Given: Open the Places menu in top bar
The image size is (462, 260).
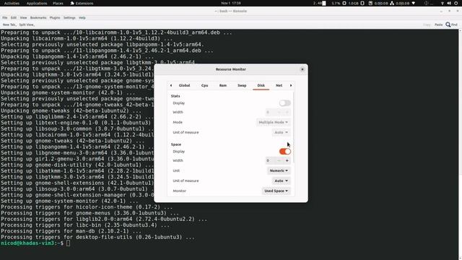Looking at the screenshot, I should (x=58, y=3).
